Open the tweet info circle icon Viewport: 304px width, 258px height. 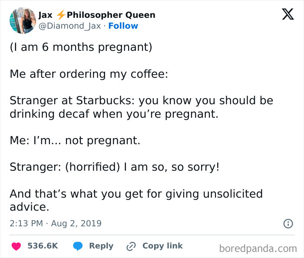287,224
